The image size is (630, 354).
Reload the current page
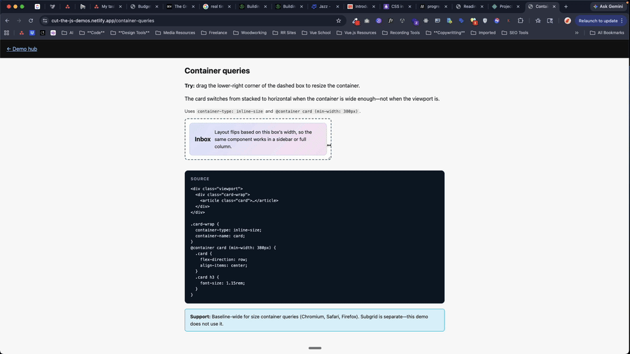(x=31, y=20)
